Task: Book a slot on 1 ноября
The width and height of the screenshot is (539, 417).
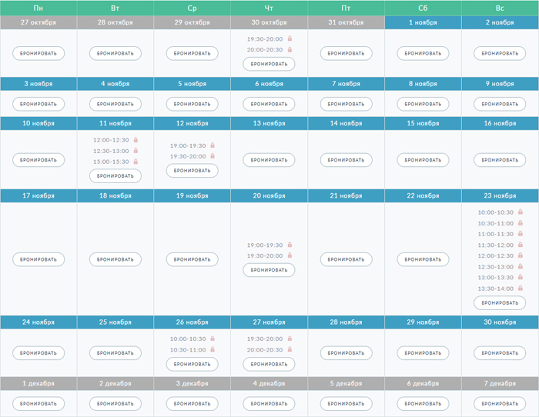Action: [x=423, y=54]
